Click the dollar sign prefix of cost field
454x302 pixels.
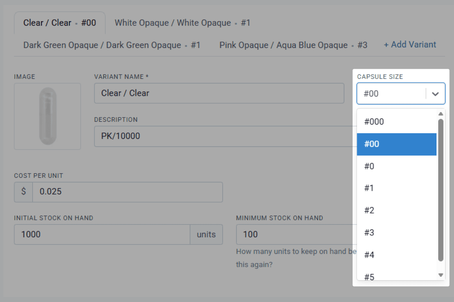coord(24,192)
